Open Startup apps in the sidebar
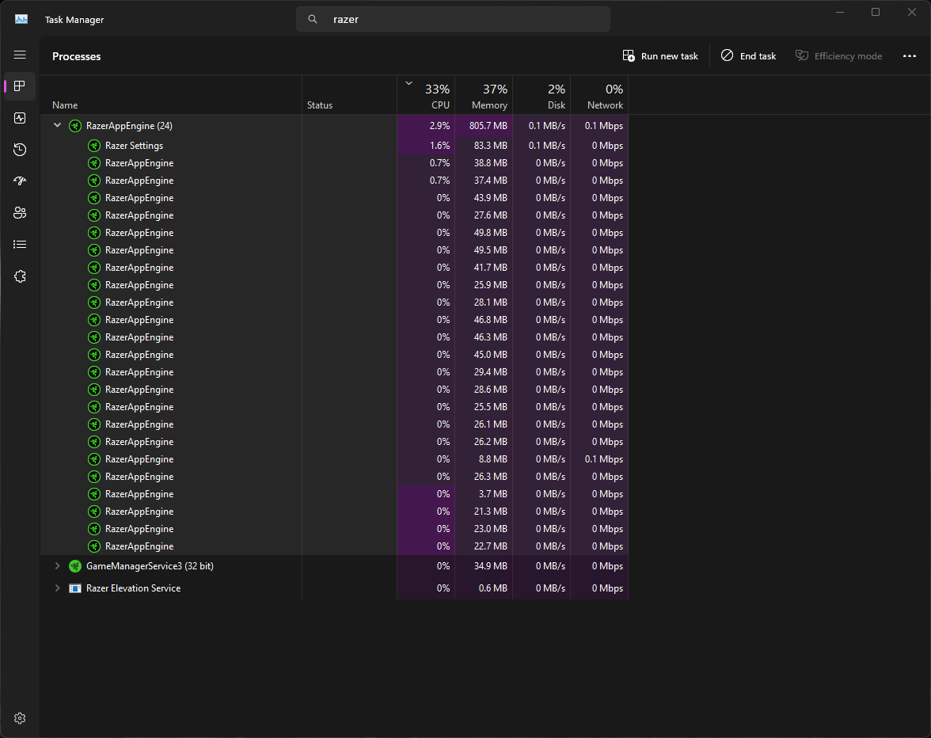Screen dimensions: 931x738 (x=20, y=181)
